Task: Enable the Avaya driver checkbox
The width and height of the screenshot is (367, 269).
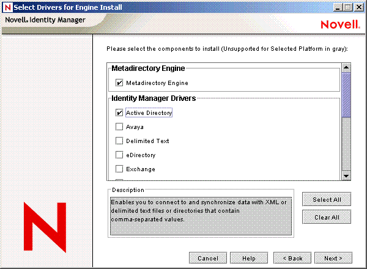Action: click(119, 127)
